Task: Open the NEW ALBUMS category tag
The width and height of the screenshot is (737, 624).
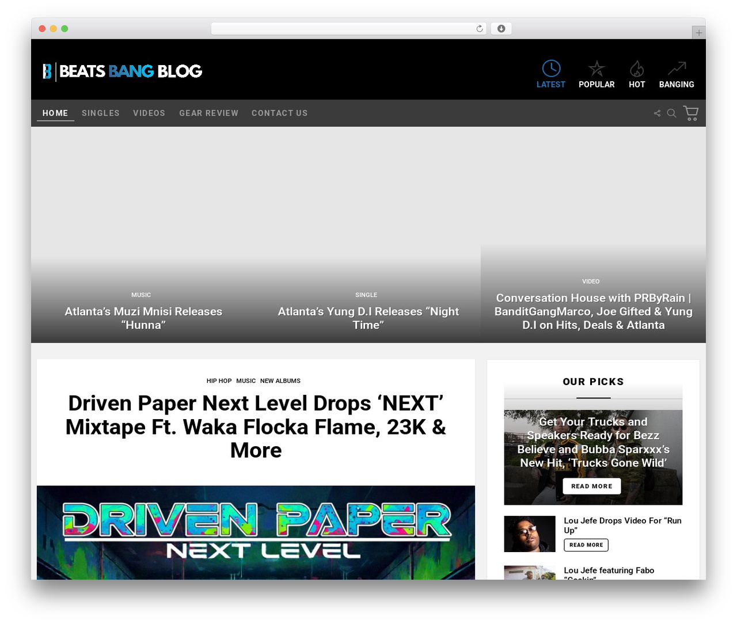Action: tap(280, 381)
